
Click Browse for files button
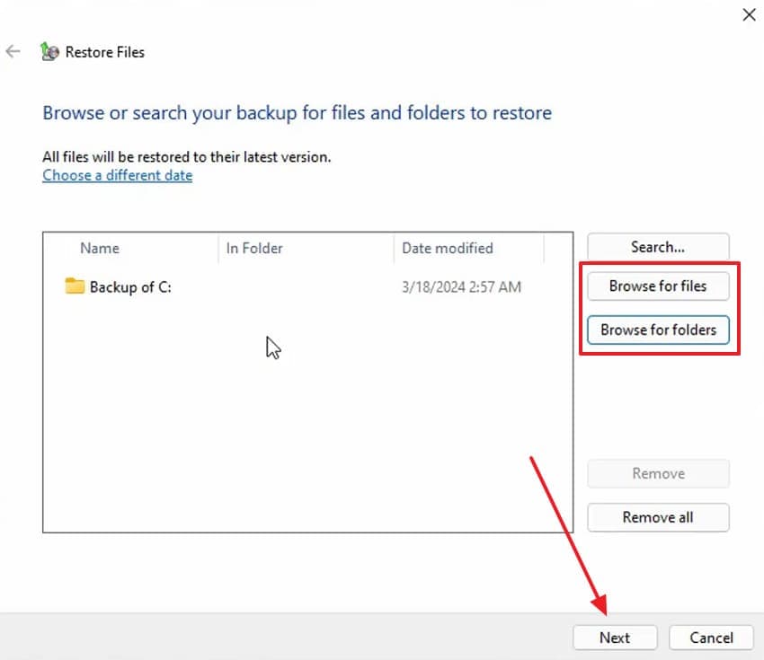tap(658, 286)
